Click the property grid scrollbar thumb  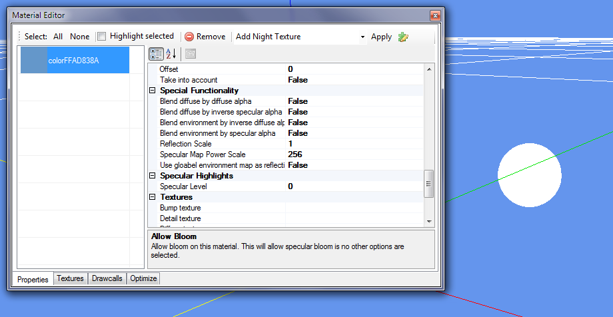tap(429, 184)
